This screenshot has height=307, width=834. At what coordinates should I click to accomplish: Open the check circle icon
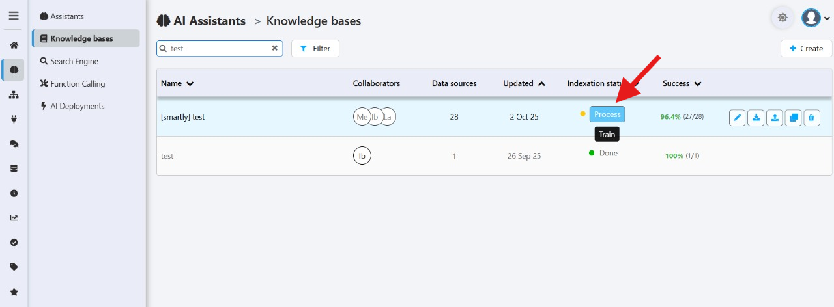(14, 242)
